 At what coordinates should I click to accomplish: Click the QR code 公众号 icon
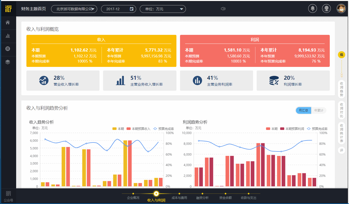[8, 194]
